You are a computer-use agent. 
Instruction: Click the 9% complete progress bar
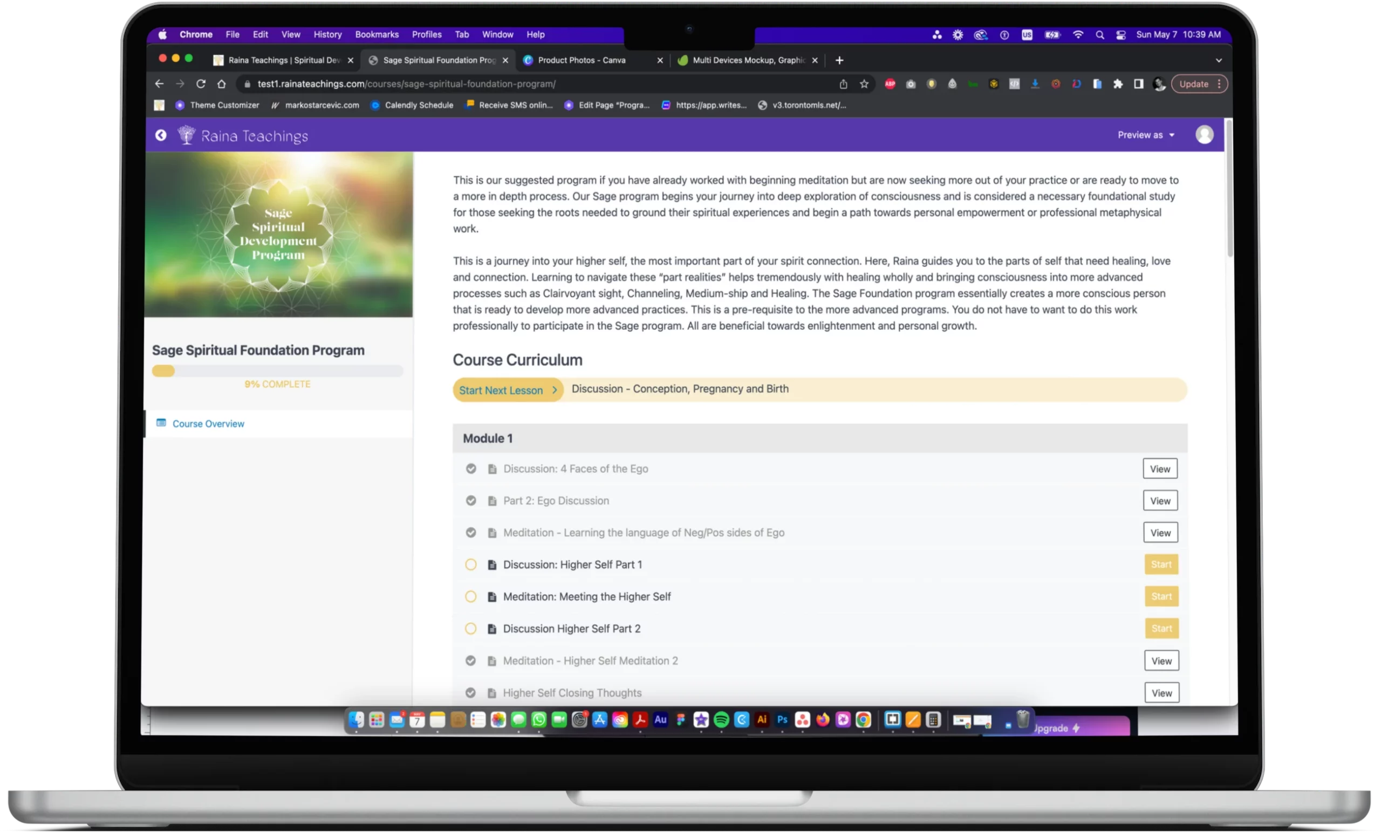point(277,371)
